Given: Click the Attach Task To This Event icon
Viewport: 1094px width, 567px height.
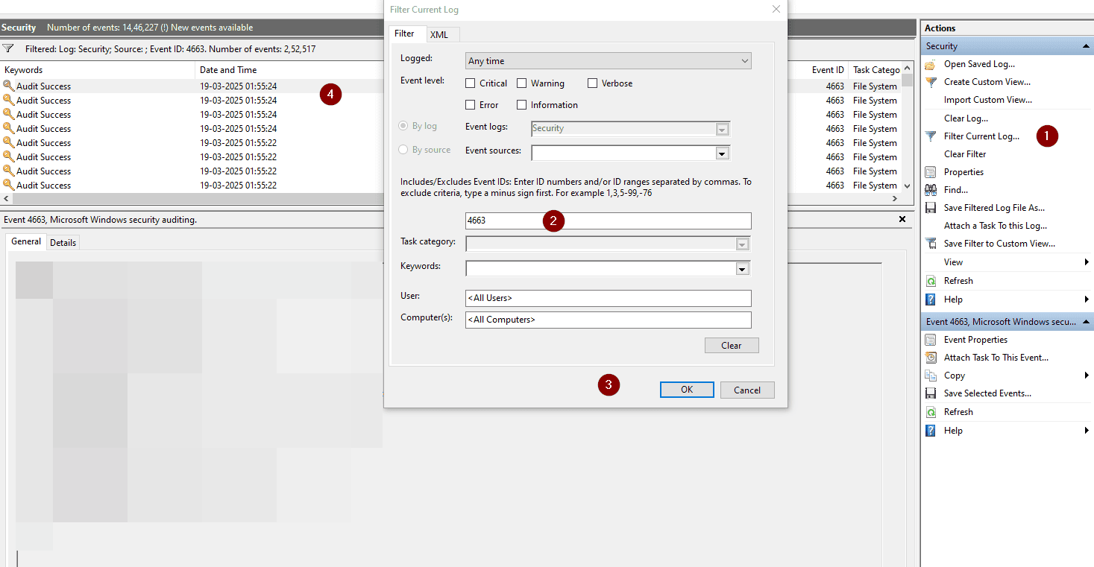Looking at the screenshot, I should (930, 358).
